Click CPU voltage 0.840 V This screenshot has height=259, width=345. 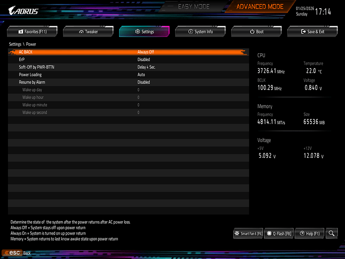tap(313, 88)
